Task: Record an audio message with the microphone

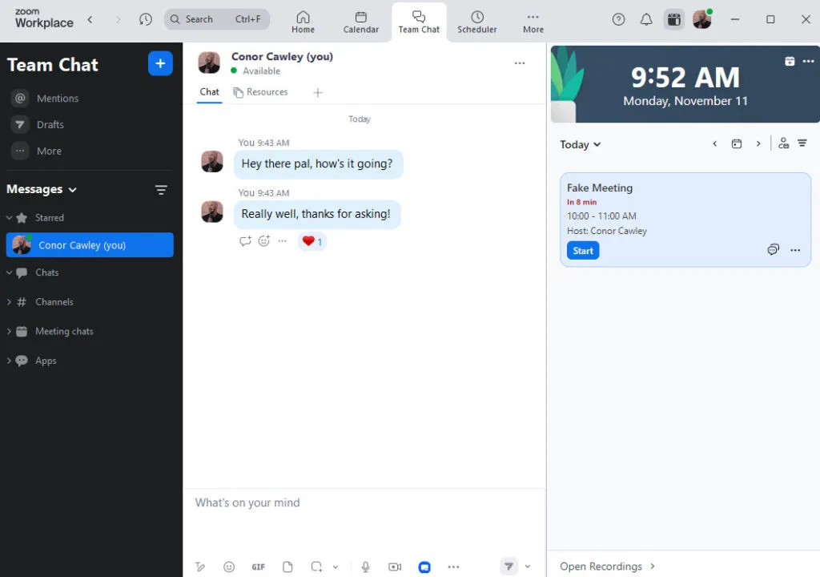Action: pyautogui.click(x=365, y=567)
